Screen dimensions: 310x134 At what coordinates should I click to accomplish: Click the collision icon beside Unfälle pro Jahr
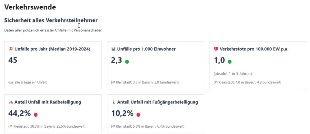[11, 49]
